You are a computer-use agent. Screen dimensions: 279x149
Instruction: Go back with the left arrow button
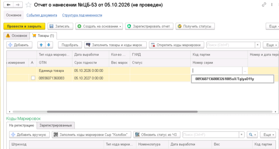pyautogui.click(x=8, y=5)
